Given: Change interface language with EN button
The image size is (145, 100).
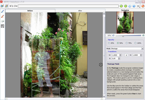Looking at the screenshot, I should click(138, 6).
